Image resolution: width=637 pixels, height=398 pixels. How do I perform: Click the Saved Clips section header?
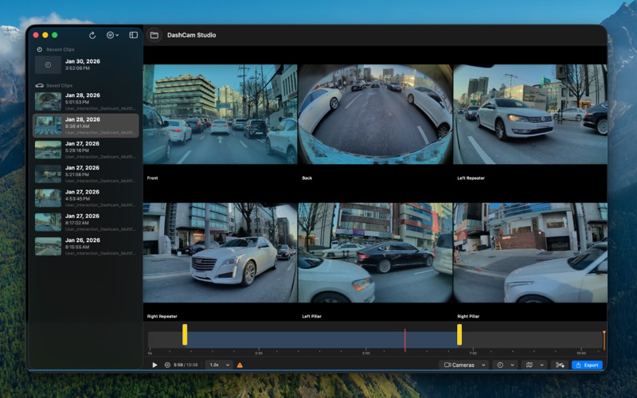pyautogui.click(x=59, y=86)
